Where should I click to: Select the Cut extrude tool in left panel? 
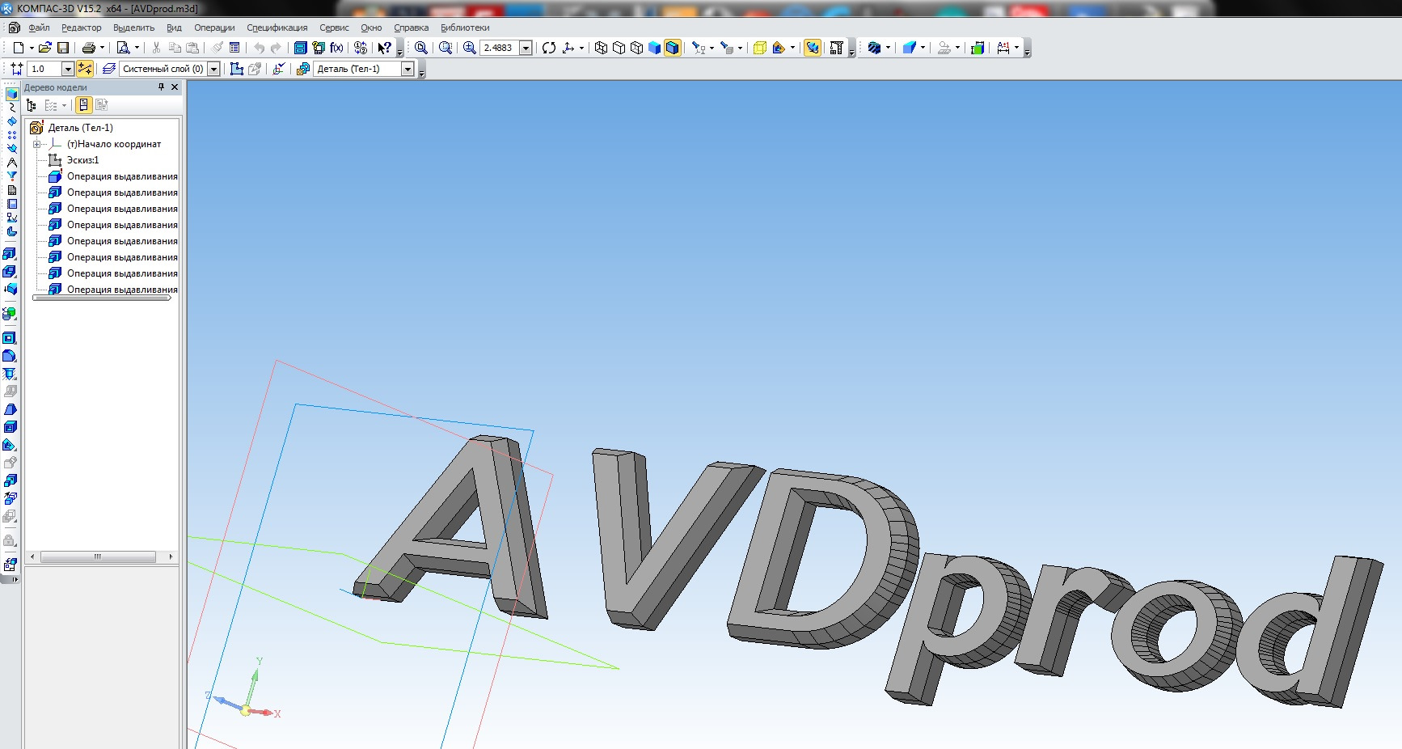pyautogui.click(x=10, y=272)
